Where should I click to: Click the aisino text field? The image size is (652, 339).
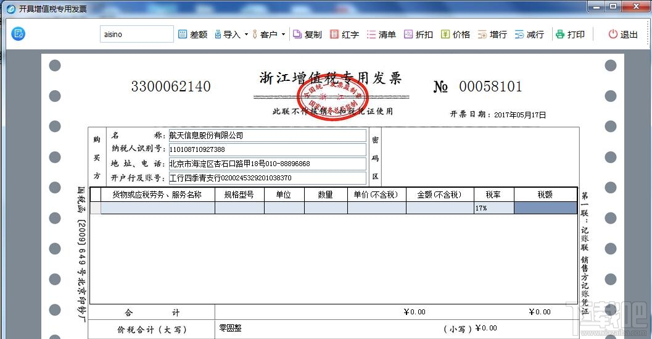coord(136,34)
